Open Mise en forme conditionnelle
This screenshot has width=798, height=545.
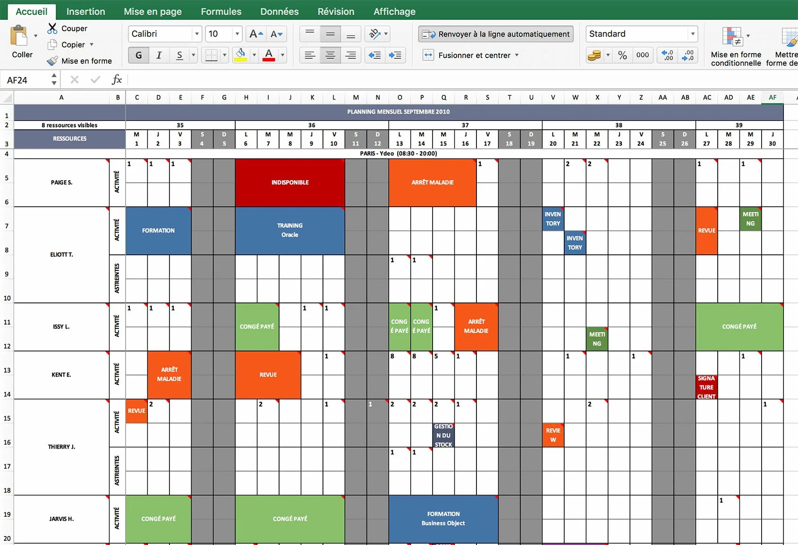[736, 46]
